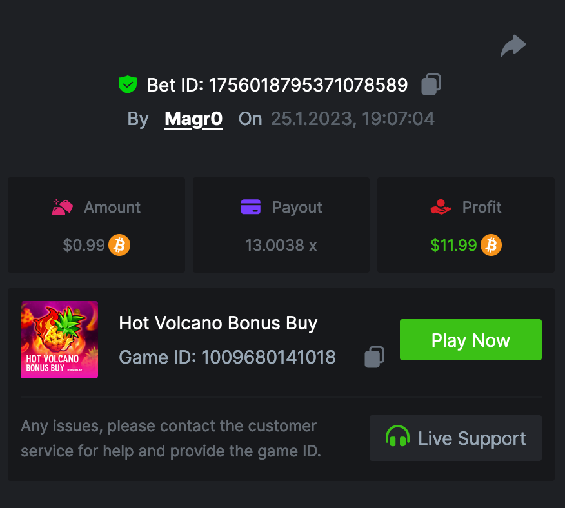This screenshot has width=565, height=508.
Task: Click the purple Payout card icon
Action: coord(250,207)
